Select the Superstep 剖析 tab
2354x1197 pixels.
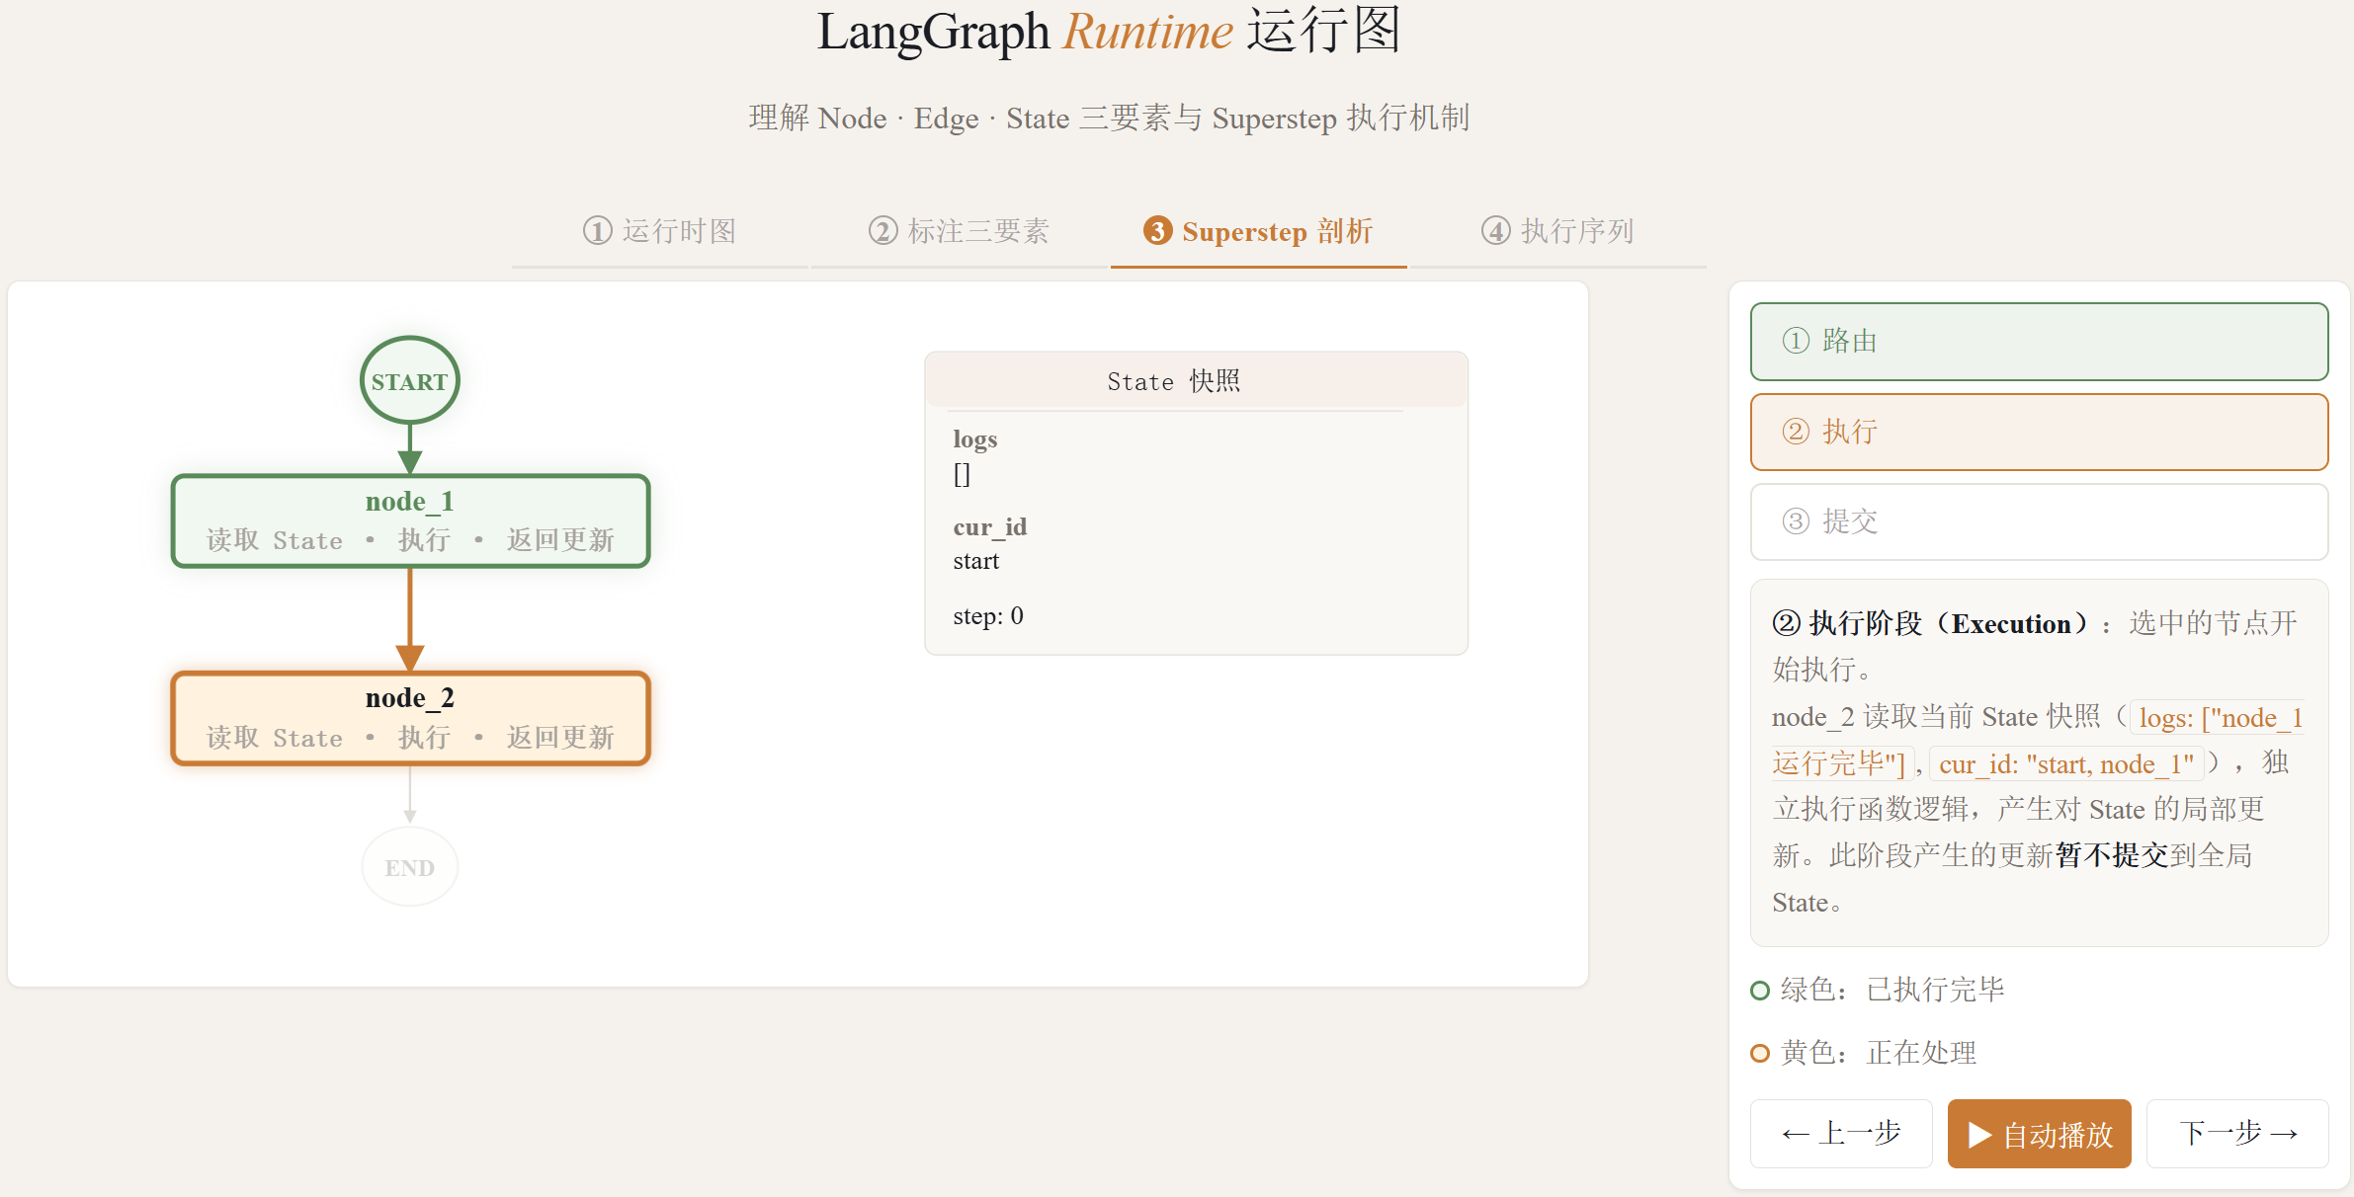(x=1258, y=231)
